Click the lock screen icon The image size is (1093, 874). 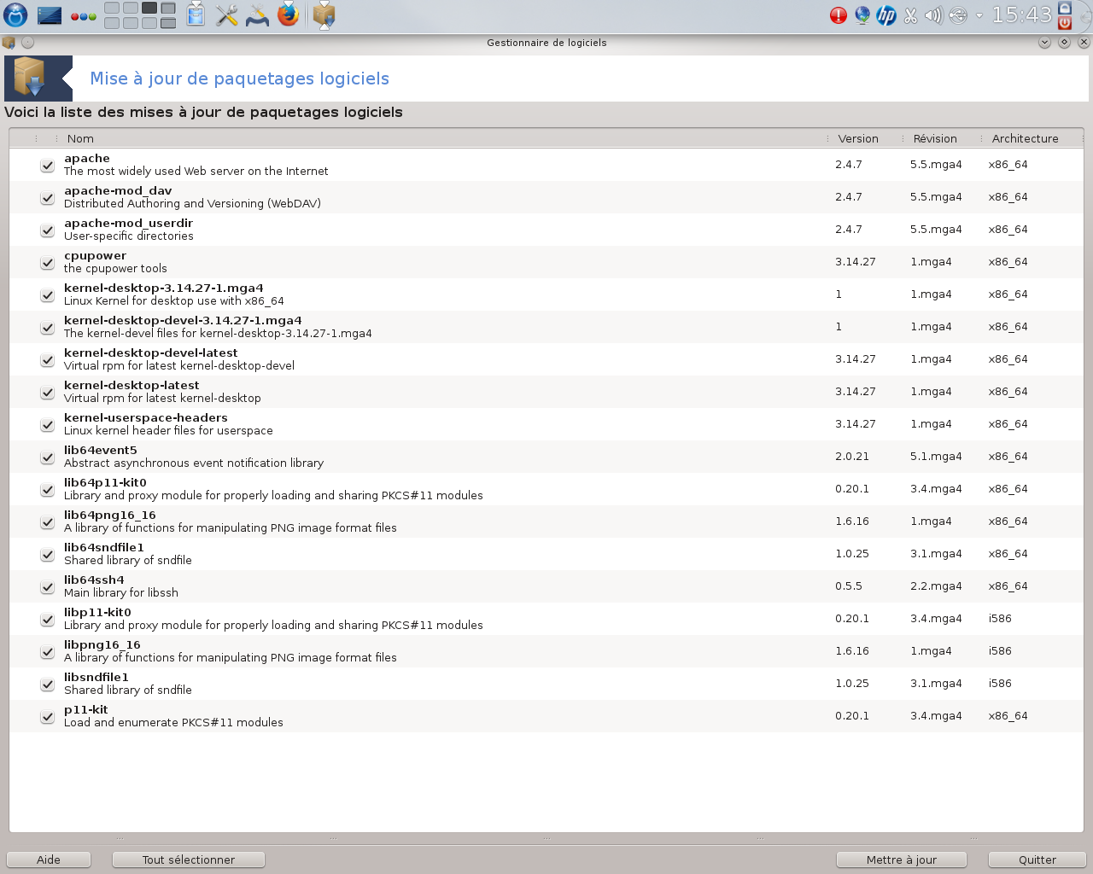pos(1065,8)
